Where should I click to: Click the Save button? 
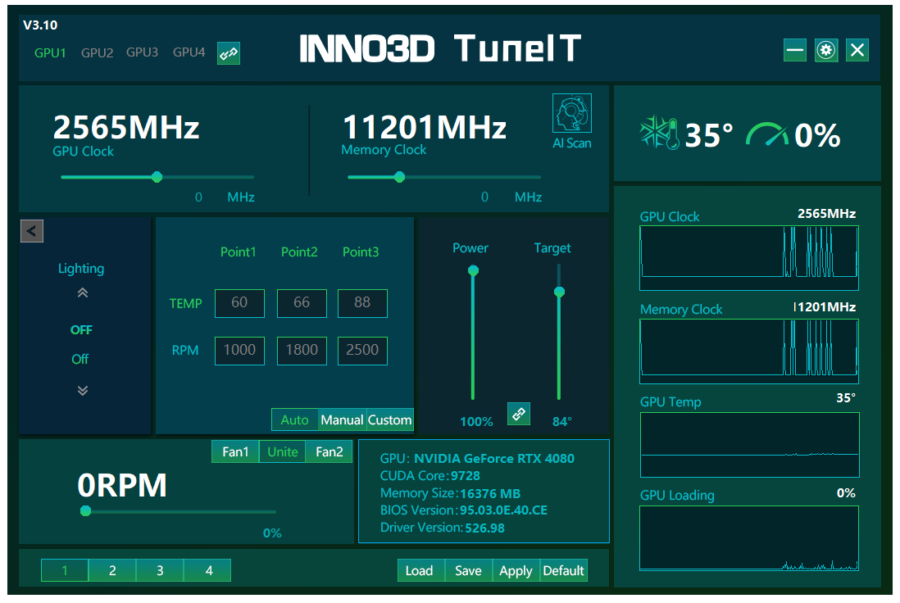tap(468, 571)
